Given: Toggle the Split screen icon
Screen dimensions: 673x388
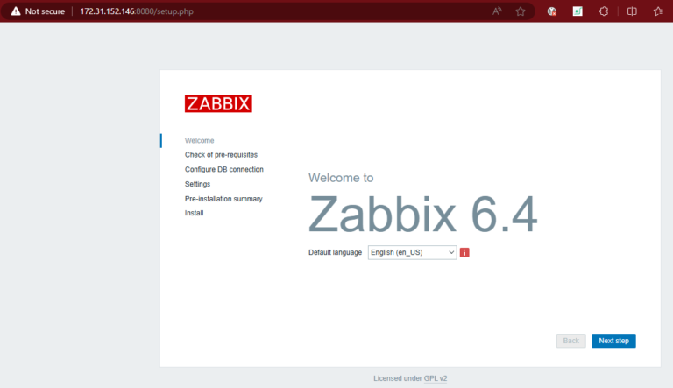Looking at the screenshot, I should [x=632, y=11].
